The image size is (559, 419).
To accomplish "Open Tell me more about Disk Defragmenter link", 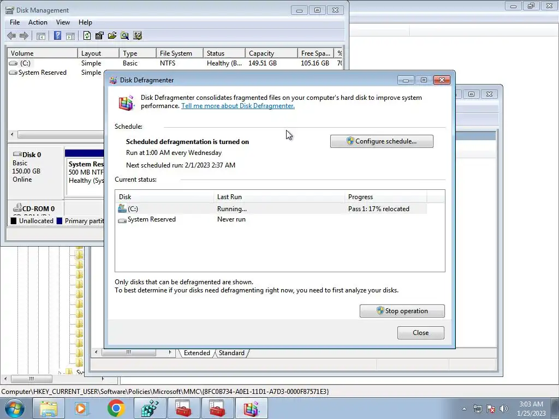I will pyautogui.click(x=238, y=106).
